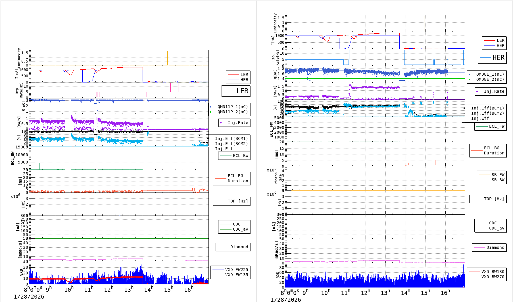
Task: Click the QMD8E_2(nC) legend entry
Action: tap(490, 79)
